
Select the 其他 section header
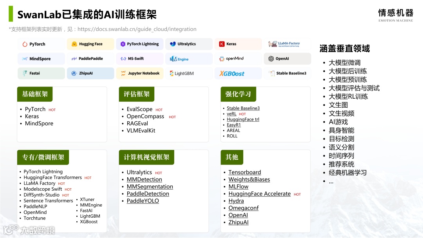pos(232,157)
